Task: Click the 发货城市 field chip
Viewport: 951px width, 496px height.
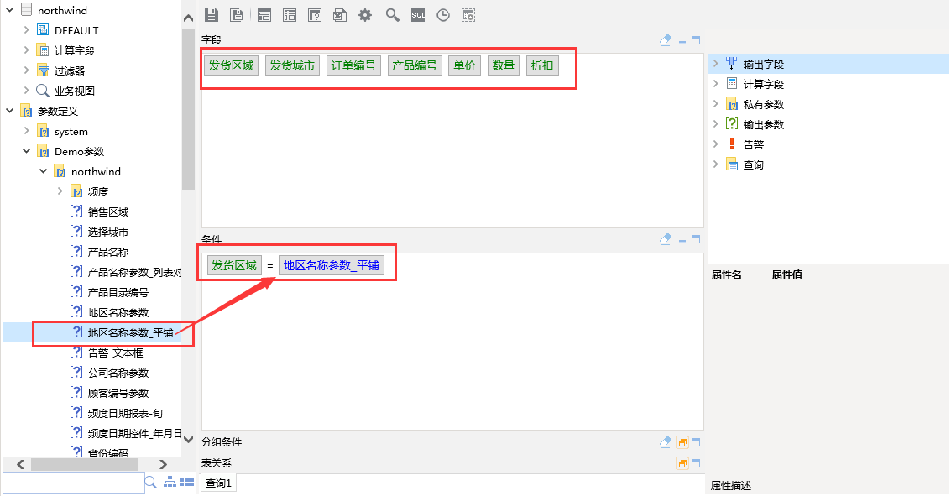Action: tap(292, 65)
